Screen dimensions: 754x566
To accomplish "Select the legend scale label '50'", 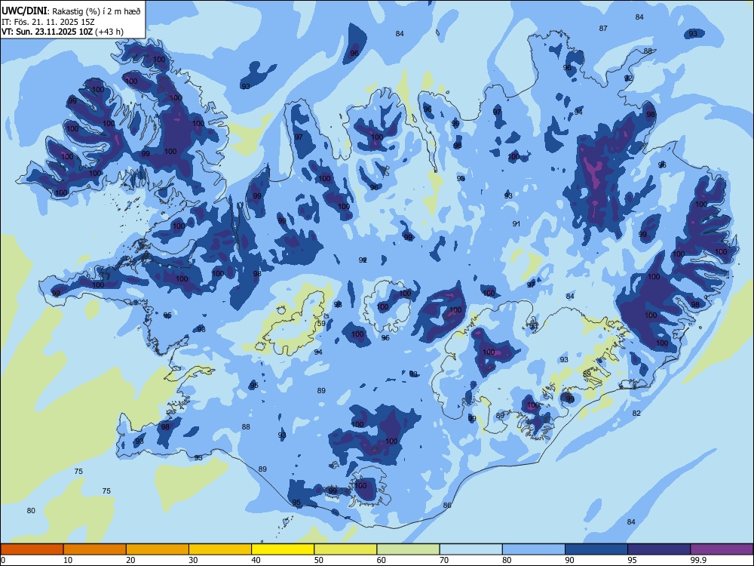I will [x=318, y=560].
